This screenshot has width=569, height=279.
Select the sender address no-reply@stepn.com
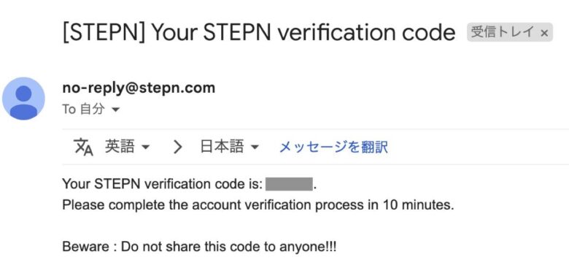[139, 88]
